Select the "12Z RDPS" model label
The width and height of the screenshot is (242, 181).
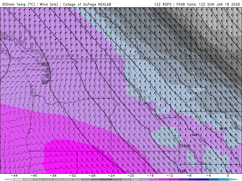[x=163, y=4]
